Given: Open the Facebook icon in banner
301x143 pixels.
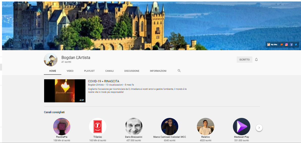Looking at the screenshot, I should [x=291, y=44].
